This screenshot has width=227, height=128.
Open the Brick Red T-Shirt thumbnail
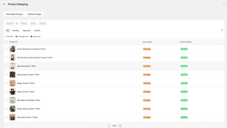[12, 117]
